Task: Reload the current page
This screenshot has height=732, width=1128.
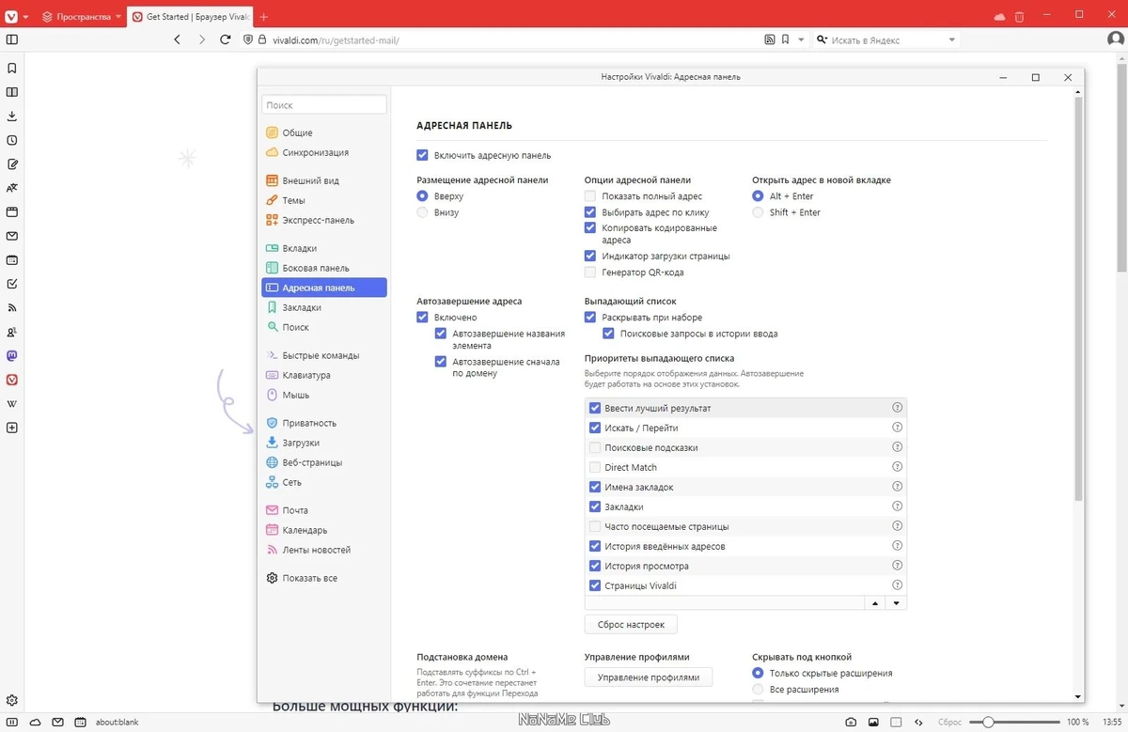Action: tap(225, 40)
